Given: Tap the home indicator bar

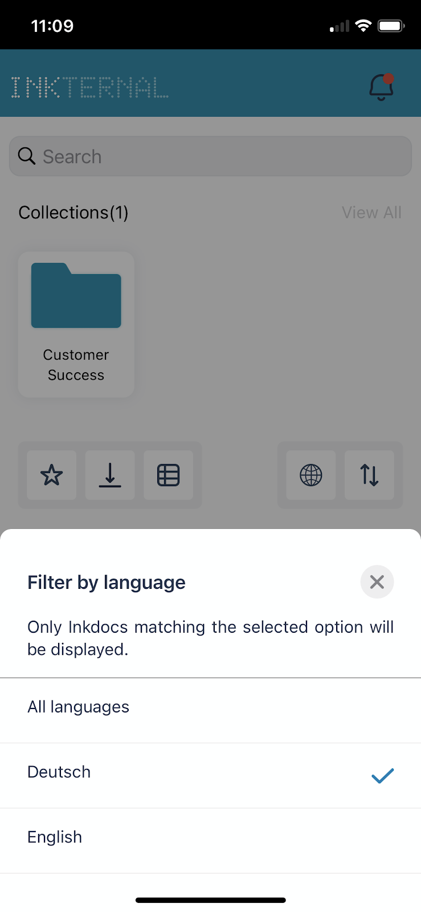Looking at the screenshot, I should [210, 900].
